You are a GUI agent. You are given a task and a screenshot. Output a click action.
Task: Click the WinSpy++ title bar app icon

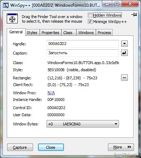(x=6, y=5)
